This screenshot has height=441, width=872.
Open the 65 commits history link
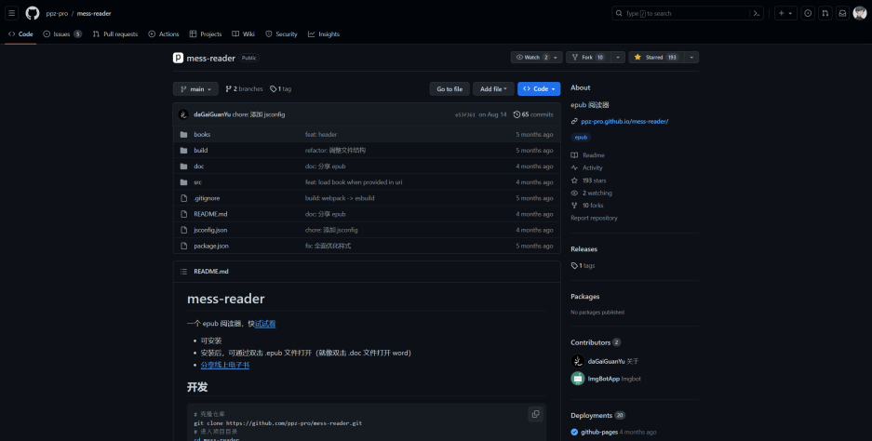[533, 114]
